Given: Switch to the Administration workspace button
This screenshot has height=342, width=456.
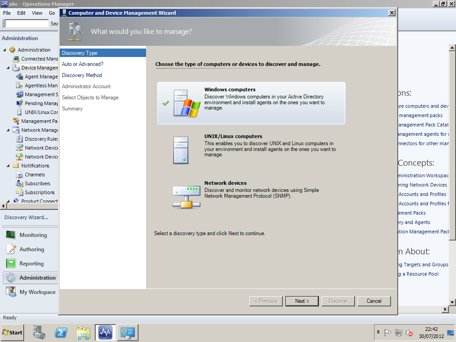Looking at the screenshot, I should point(31,278).
